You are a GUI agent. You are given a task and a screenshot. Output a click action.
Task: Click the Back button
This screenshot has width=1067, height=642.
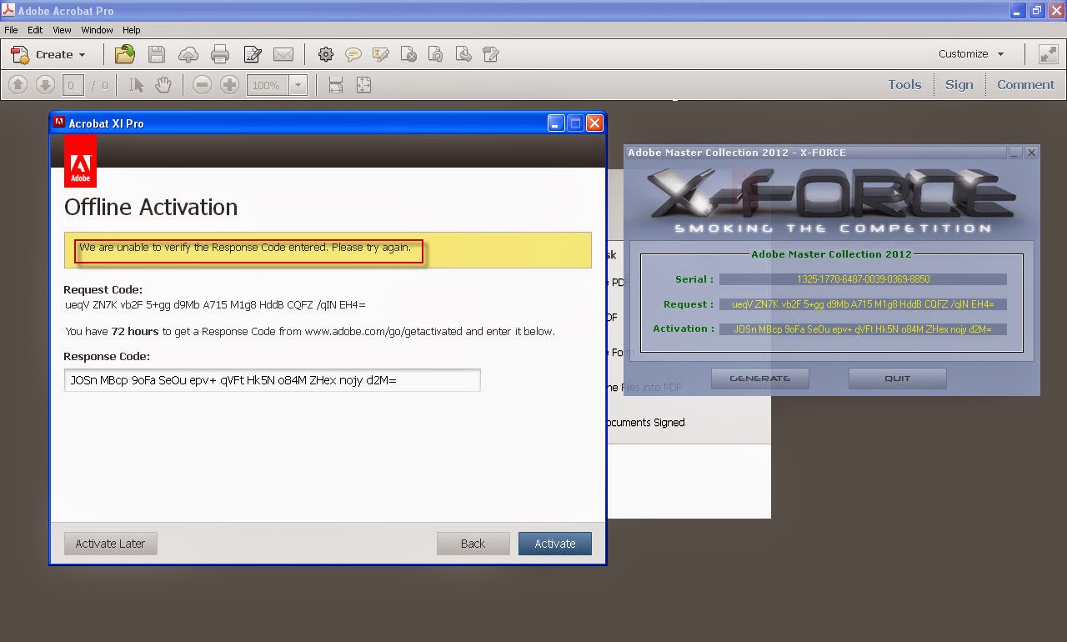[473, 544]
